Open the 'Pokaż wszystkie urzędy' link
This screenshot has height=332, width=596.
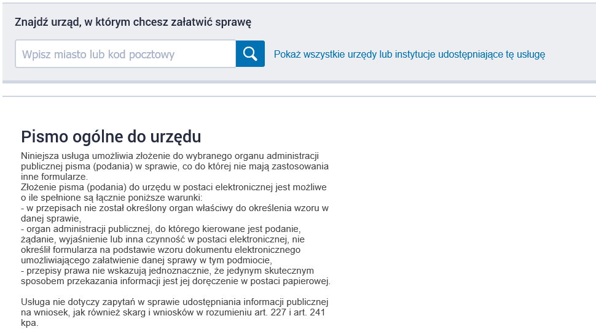(x=409, y=54)
